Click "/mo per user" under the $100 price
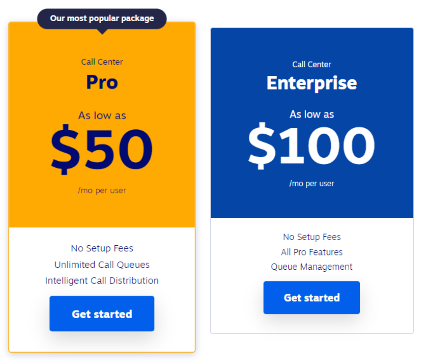Viewport: 426px width, 364px height. 311,184
